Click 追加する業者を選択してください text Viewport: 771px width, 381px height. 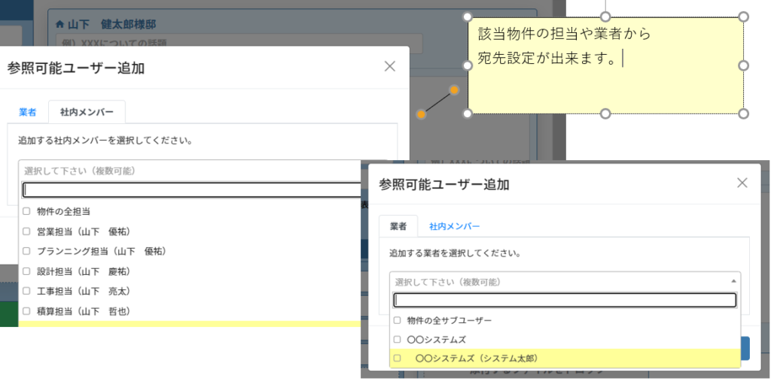point(456,254)
